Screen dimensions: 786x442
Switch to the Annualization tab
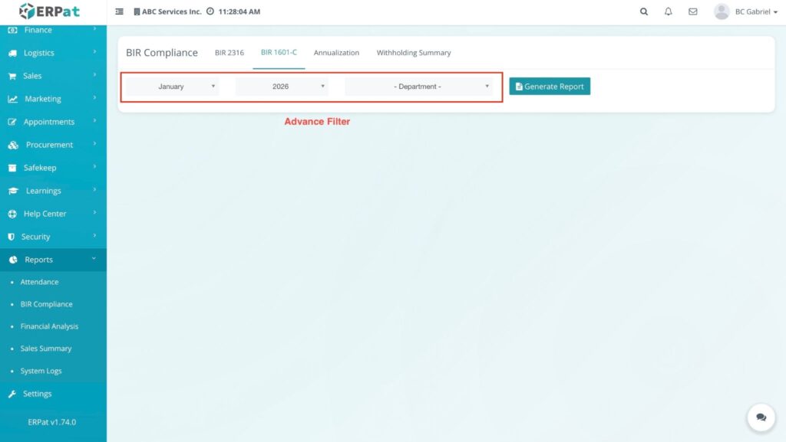(336, 53)
